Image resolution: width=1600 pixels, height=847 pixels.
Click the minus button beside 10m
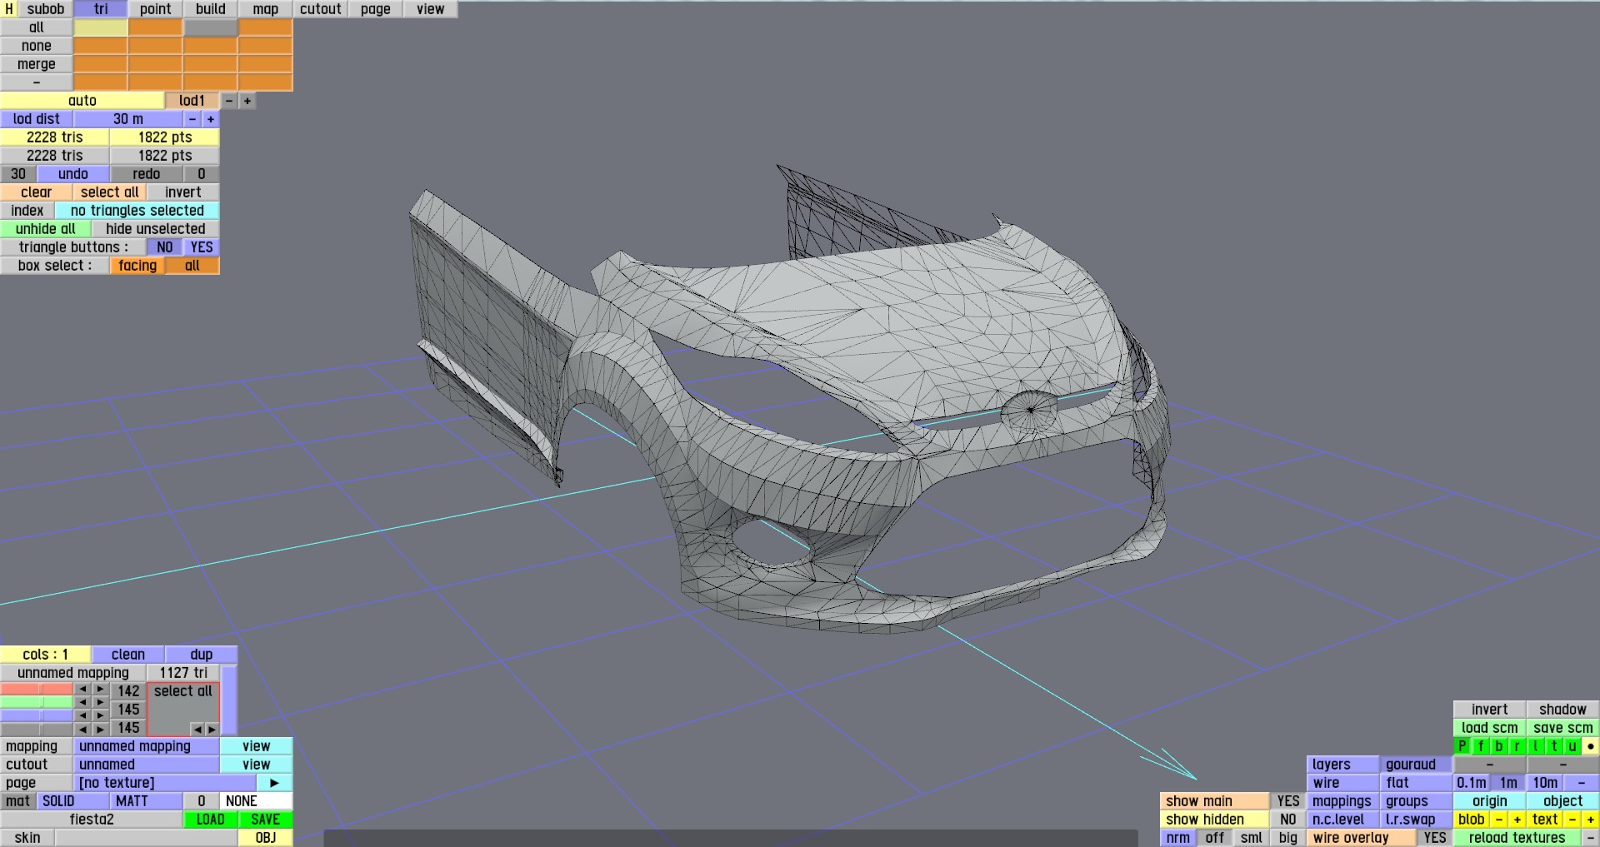coord(1581,783)
